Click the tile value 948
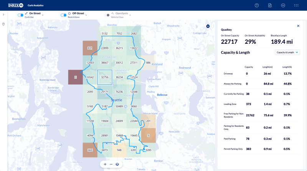Viewport: 307px width, 171px height. (x=119, y=150)
